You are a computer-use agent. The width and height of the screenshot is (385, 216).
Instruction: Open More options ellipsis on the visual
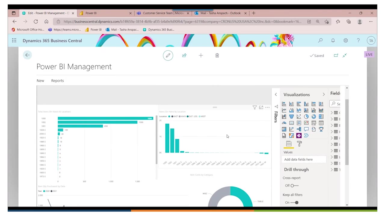(267, 107)
